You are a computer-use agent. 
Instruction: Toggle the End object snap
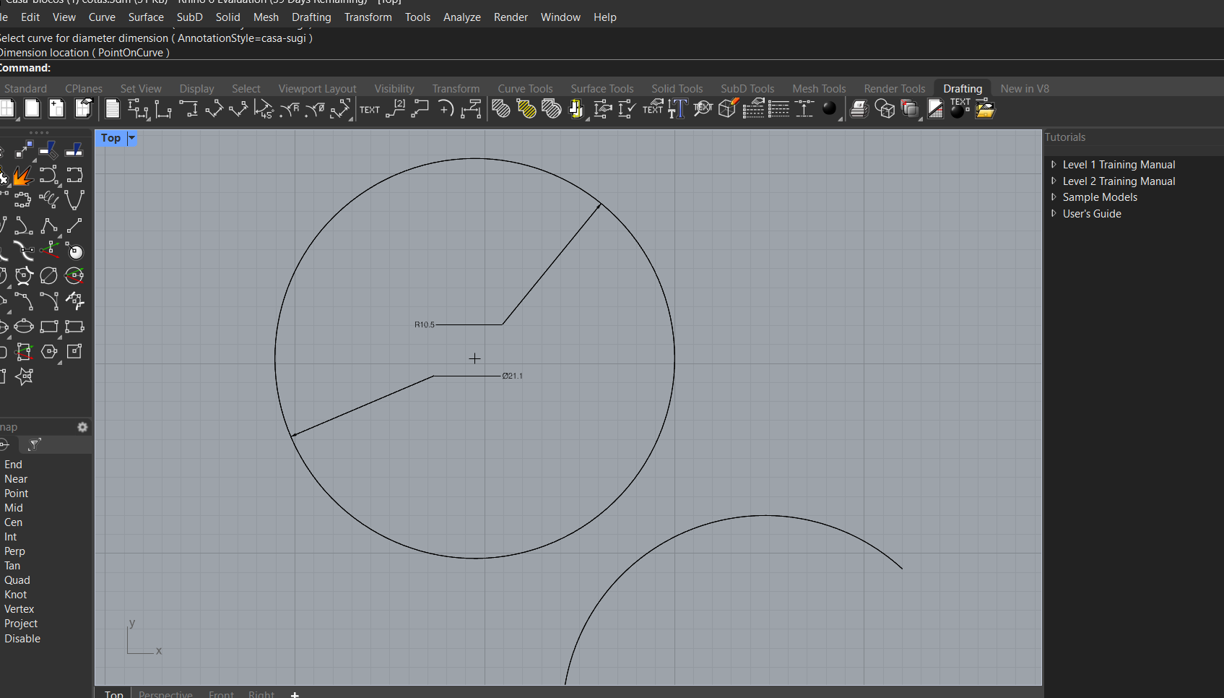pos(13,465)
